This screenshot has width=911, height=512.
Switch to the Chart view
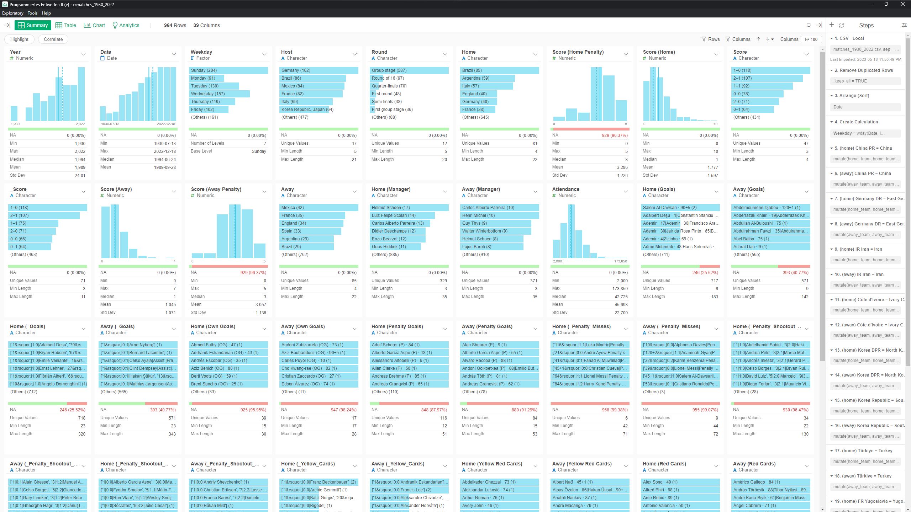[94, 25]
